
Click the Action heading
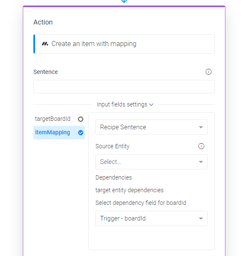pos(43,22)
